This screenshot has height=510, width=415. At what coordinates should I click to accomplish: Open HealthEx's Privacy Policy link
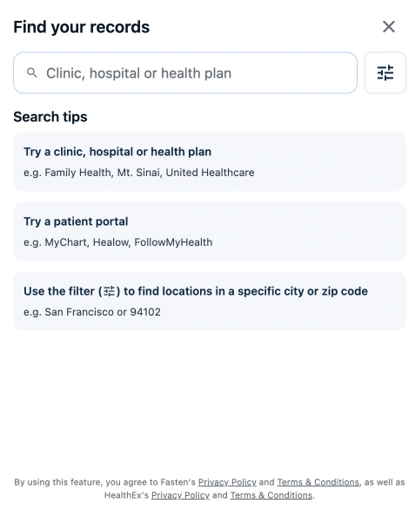click(x=180, y=495)
